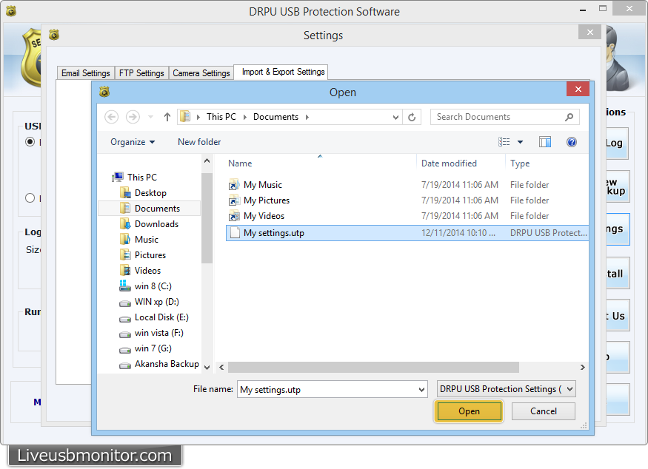Click the Forward navigation arrow in Open dialog
Image resolution: width=648 pixels, height=469 pixels.
click(x=133, y=117)
